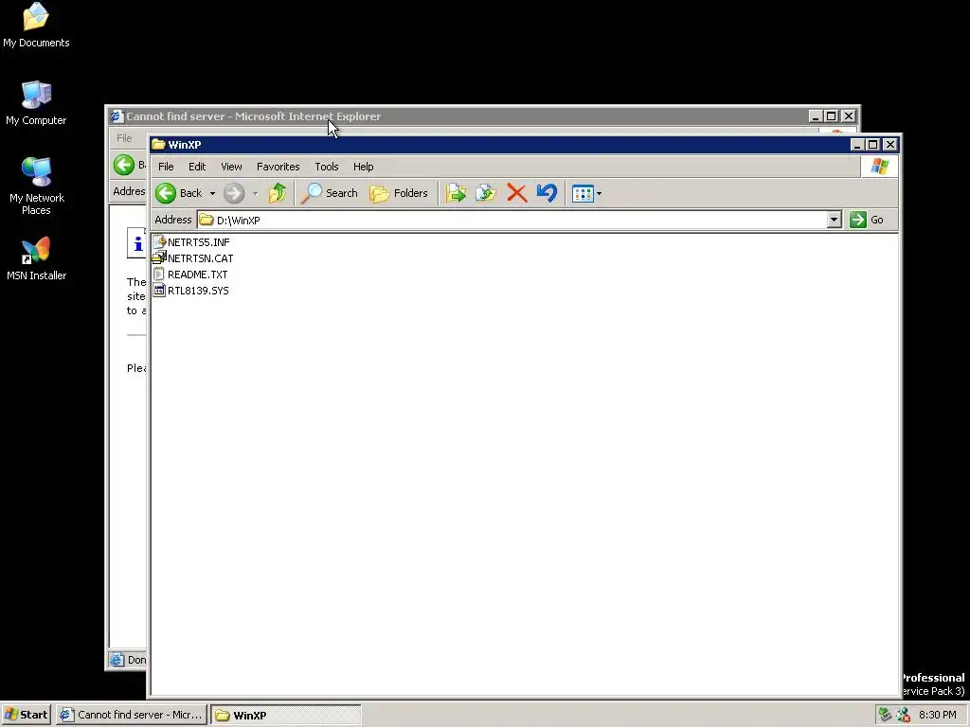
Task: Click the Move To toolbar icon
Action: pos(456,193)
